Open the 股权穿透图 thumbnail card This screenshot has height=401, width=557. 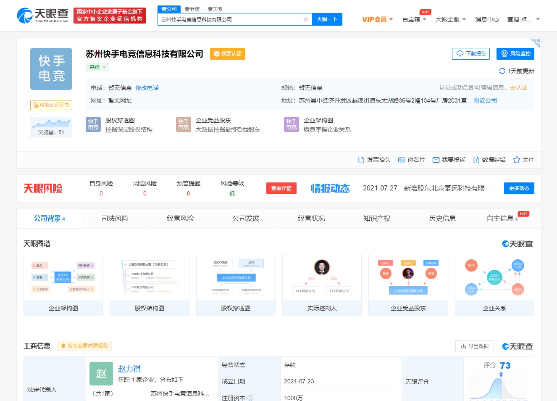click(x=236, y=285)
